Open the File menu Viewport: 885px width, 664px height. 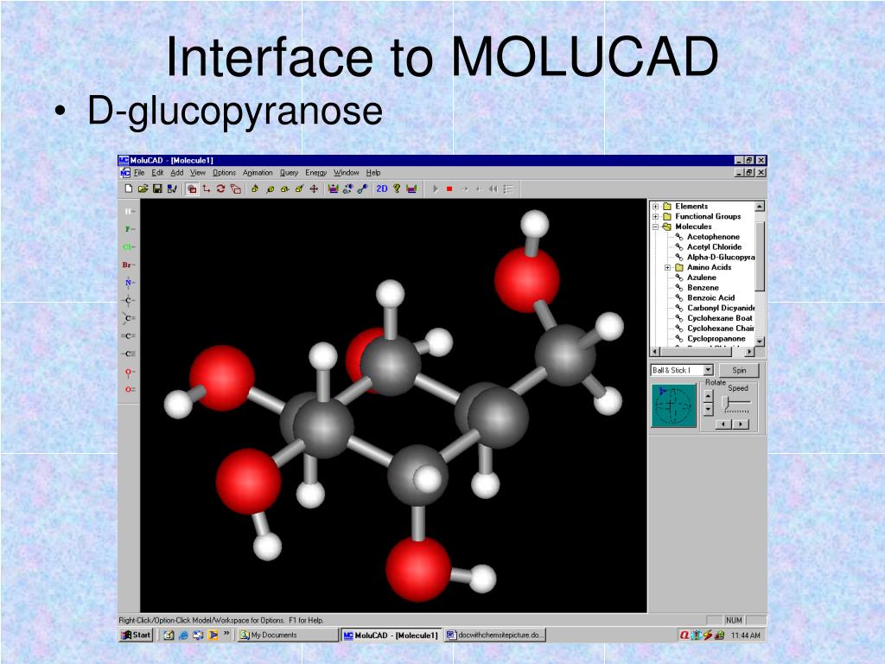pos(139,173)
